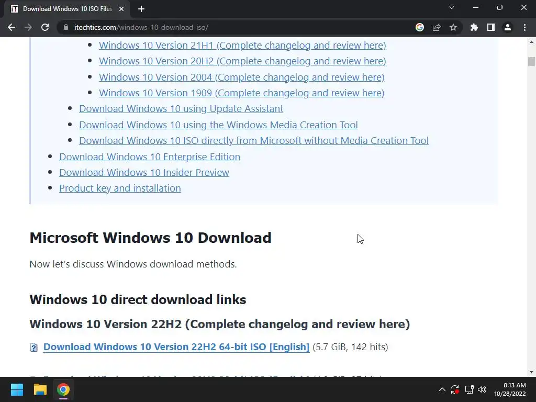
Task: Open volume control speaker icon
Action: pos(482,389)
